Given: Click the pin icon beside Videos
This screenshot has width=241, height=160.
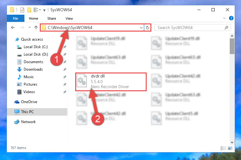Looking at the screenshot, I should [x=65, y=92].
